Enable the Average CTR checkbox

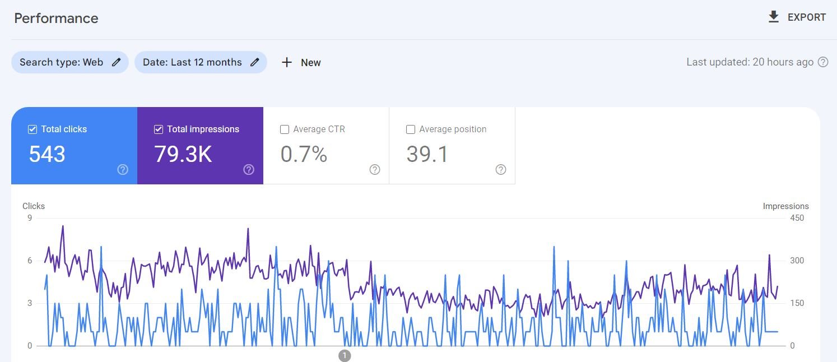[x=285, y=129]
